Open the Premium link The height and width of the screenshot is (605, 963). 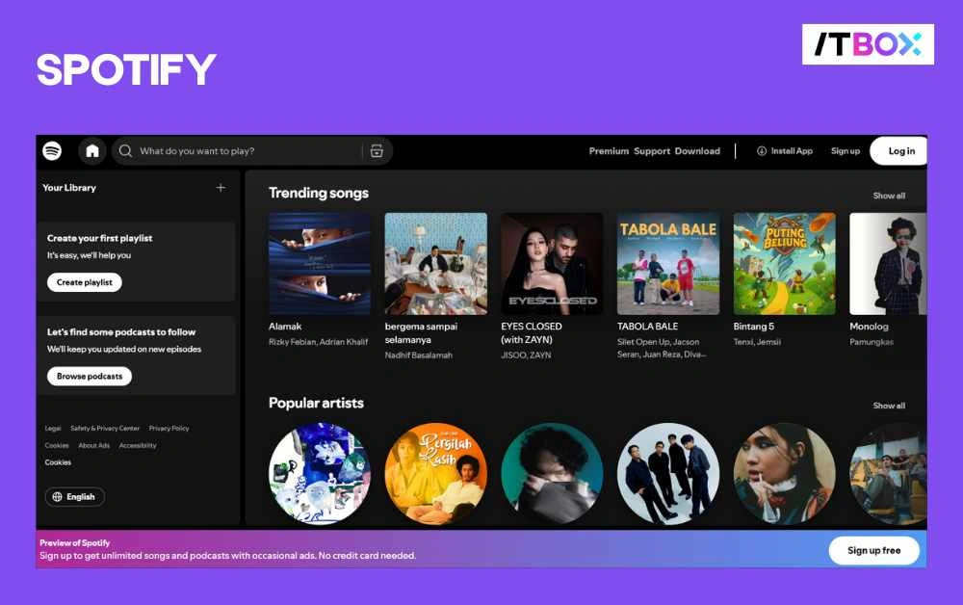609,151
